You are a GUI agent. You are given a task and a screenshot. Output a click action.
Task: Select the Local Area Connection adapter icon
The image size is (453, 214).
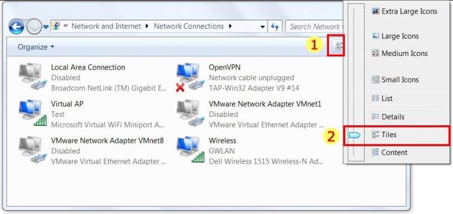[33, 77]
